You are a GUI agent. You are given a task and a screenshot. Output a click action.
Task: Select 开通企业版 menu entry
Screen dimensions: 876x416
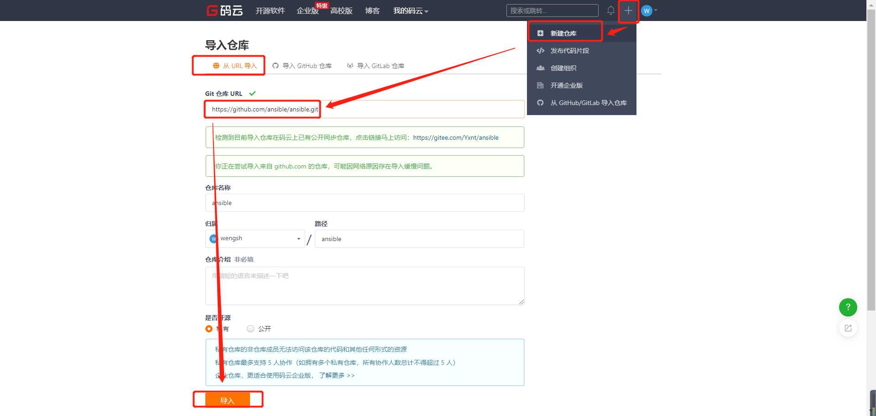pos(582,85)
